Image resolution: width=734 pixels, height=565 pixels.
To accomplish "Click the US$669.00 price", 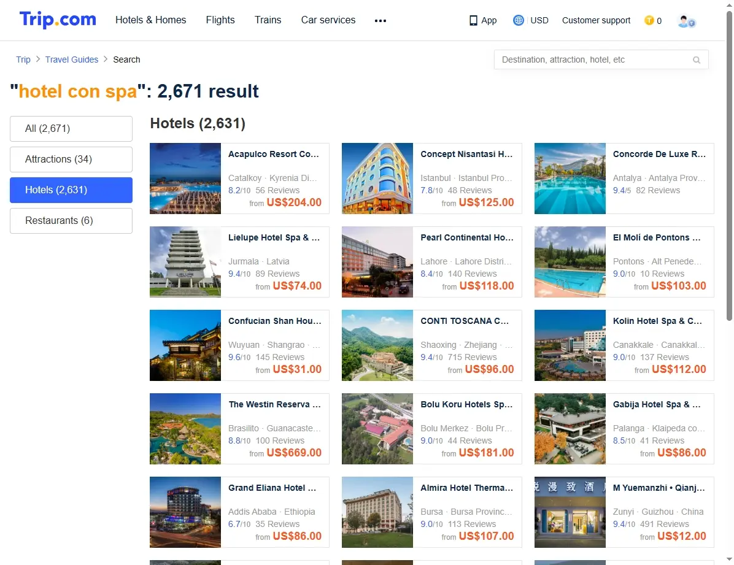I will click(x=294, y=453).
